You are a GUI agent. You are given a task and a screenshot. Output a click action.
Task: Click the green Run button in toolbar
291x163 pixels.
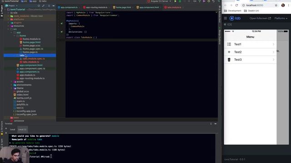pos(176,1)
